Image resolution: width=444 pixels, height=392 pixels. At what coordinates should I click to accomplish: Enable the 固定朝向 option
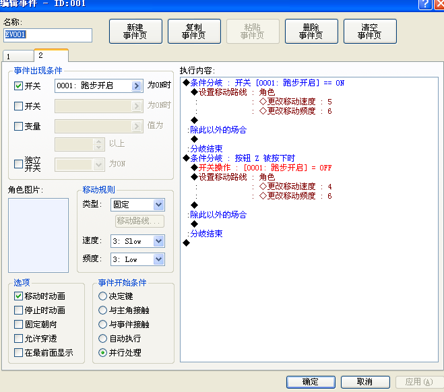18,325
